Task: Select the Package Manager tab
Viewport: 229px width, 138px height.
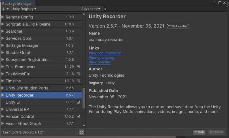Action: [17, 4]
